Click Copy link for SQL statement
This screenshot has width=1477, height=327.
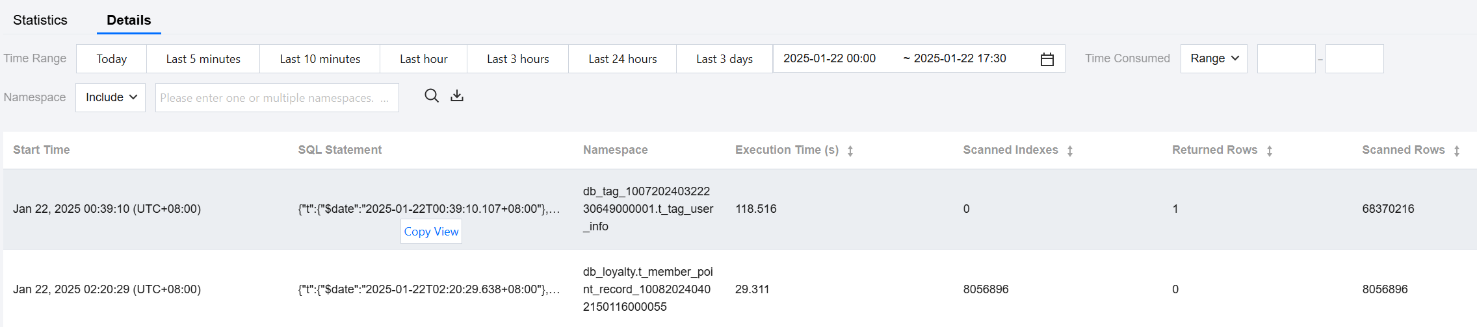[417, 232]
